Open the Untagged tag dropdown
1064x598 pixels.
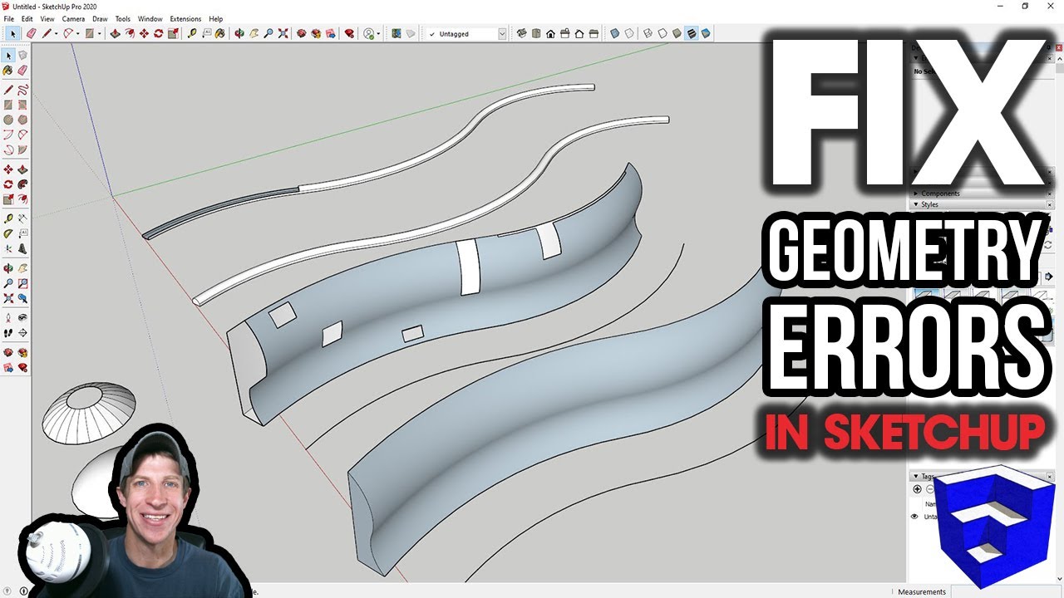(x=502, y=34)
